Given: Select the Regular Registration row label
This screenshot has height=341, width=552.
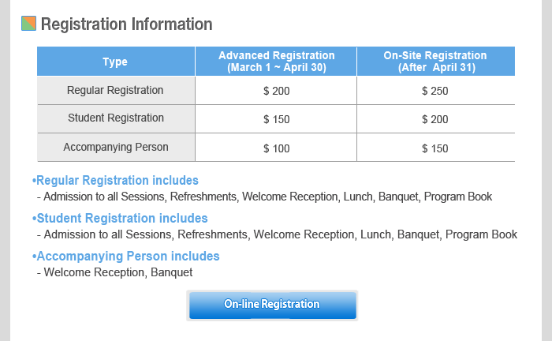Looking at the screenshot, I should tap(115, 90).
